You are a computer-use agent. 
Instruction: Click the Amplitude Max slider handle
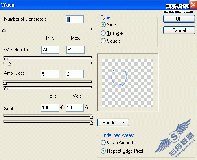click(6, 88)
